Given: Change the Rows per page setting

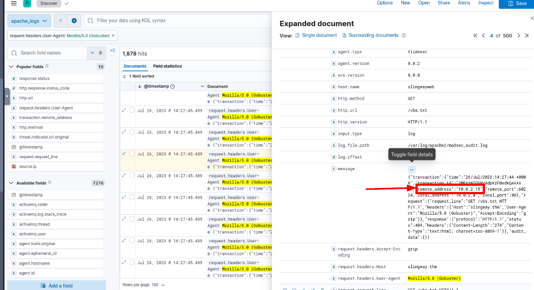Looking at the screenshot, I should (x=144, y=285).
